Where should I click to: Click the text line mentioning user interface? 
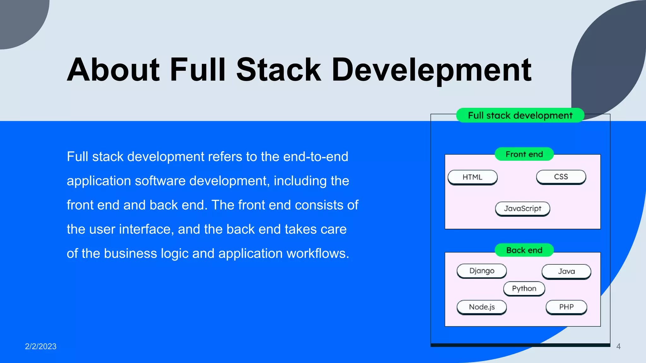(x=207, y=229)
